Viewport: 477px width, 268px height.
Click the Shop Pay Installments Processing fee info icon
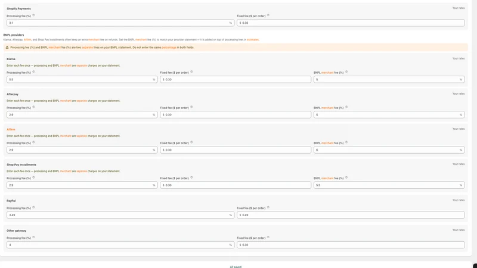(33, 177)
